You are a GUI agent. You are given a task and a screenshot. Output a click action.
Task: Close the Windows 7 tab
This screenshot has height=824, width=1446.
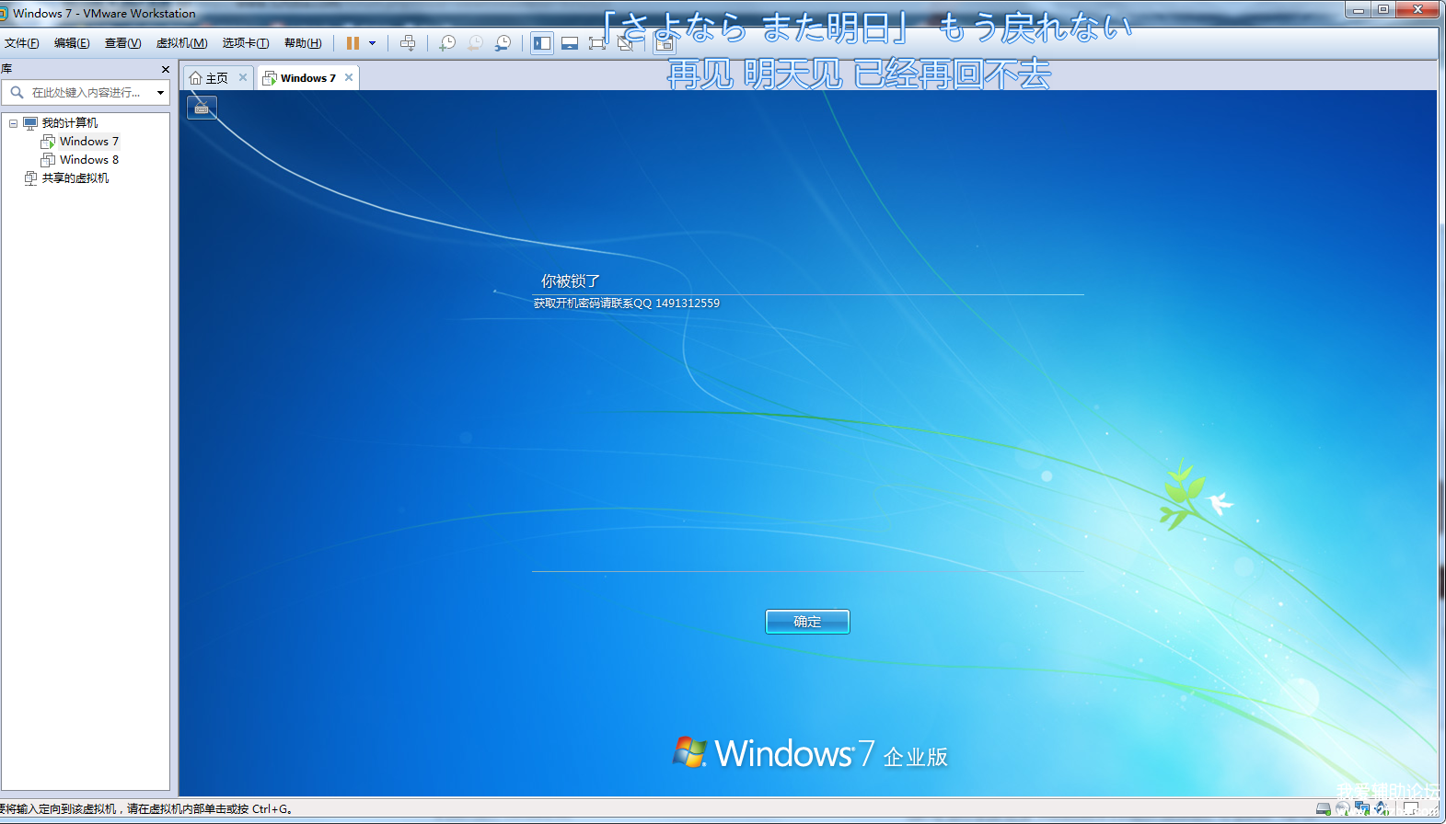coord(349,77)
